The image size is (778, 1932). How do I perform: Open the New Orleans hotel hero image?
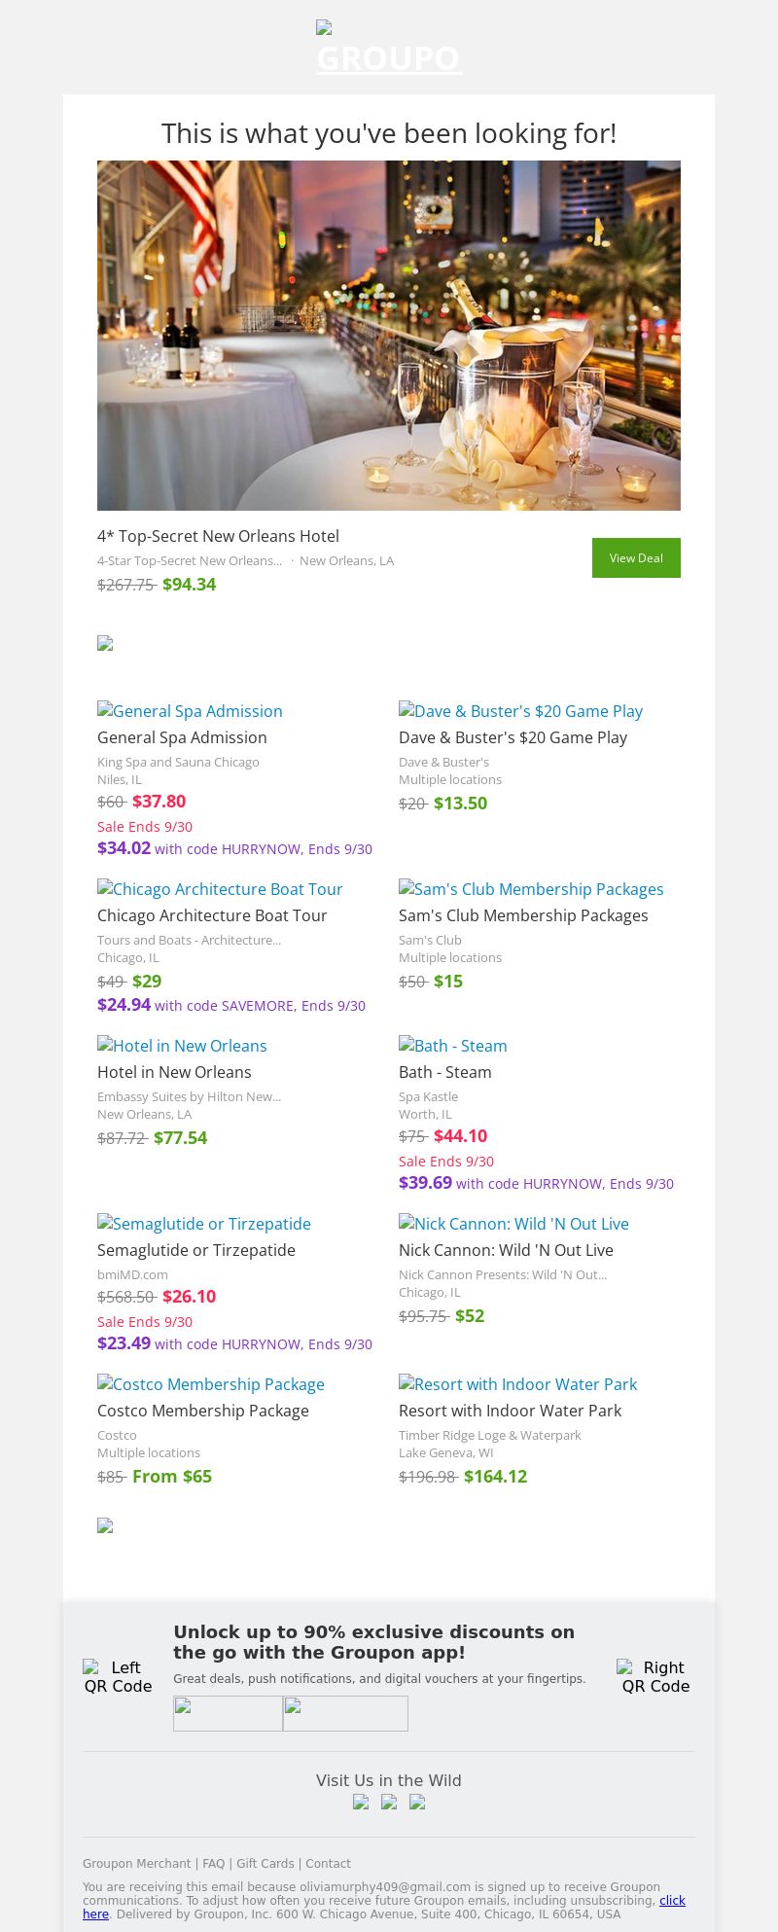tap(389, 335)
